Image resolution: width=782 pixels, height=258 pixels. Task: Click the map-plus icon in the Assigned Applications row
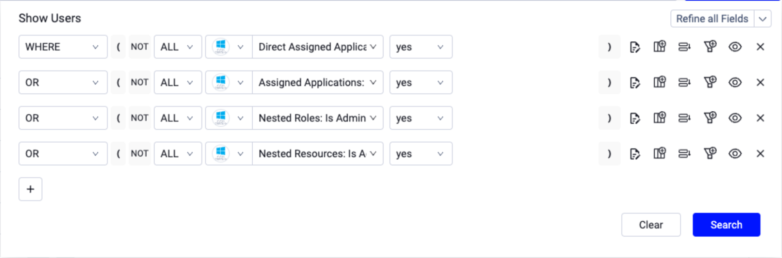[660, 82]
